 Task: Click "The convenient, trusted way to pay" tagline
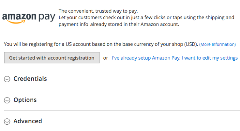(98, 11)
